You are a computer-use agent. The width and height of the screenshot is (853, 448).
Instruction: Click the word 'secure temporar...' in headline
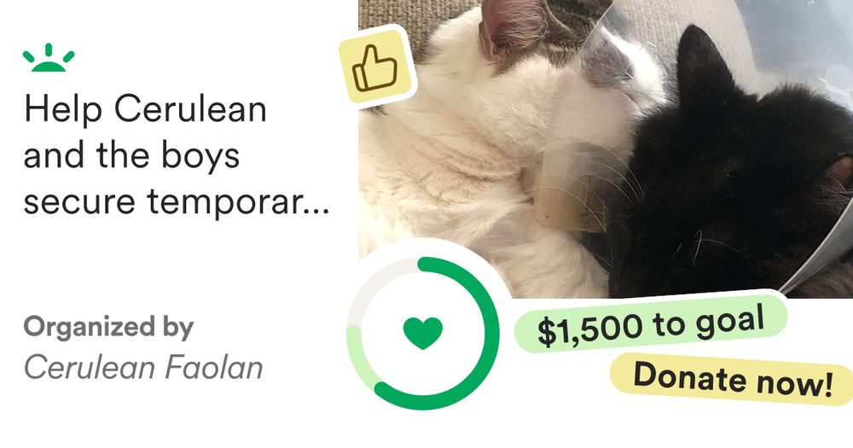click(x=177, y=201)
